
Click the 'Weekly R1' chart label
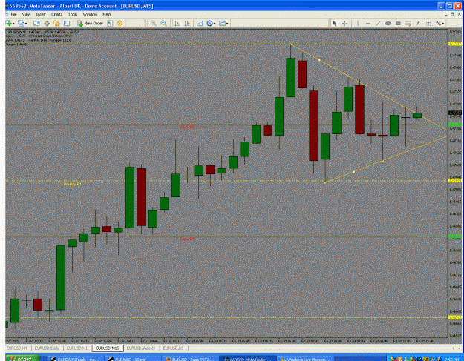click(72, 184)
